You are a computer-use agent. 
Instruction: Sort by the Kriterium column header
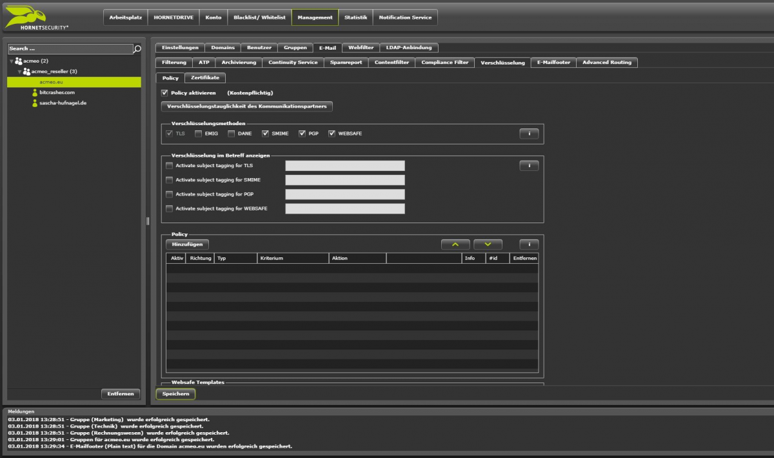coord(293,258)
